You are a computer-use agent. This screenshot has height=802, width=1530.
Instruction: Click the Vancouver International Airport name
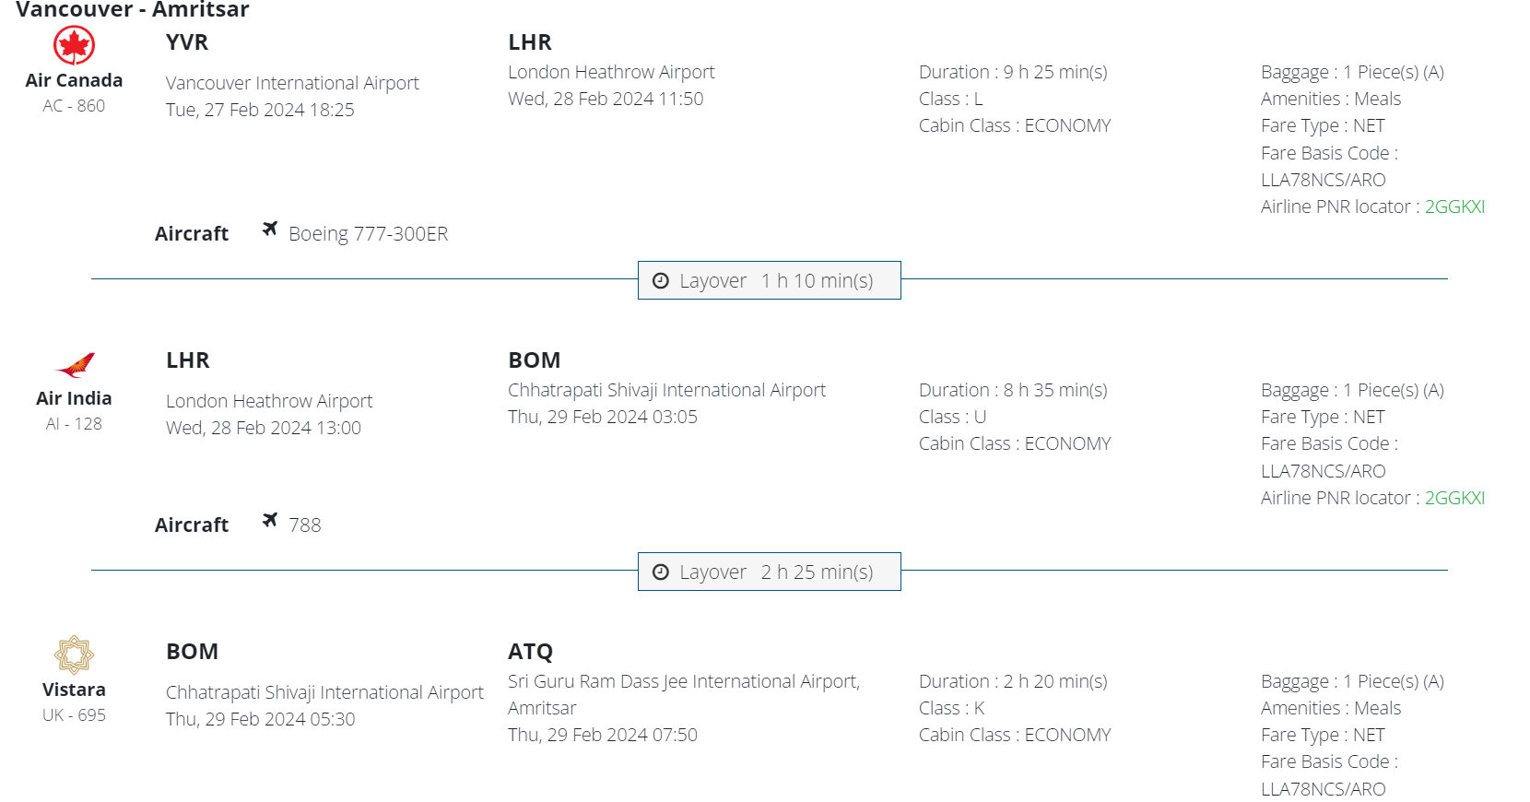coord(292,83)
